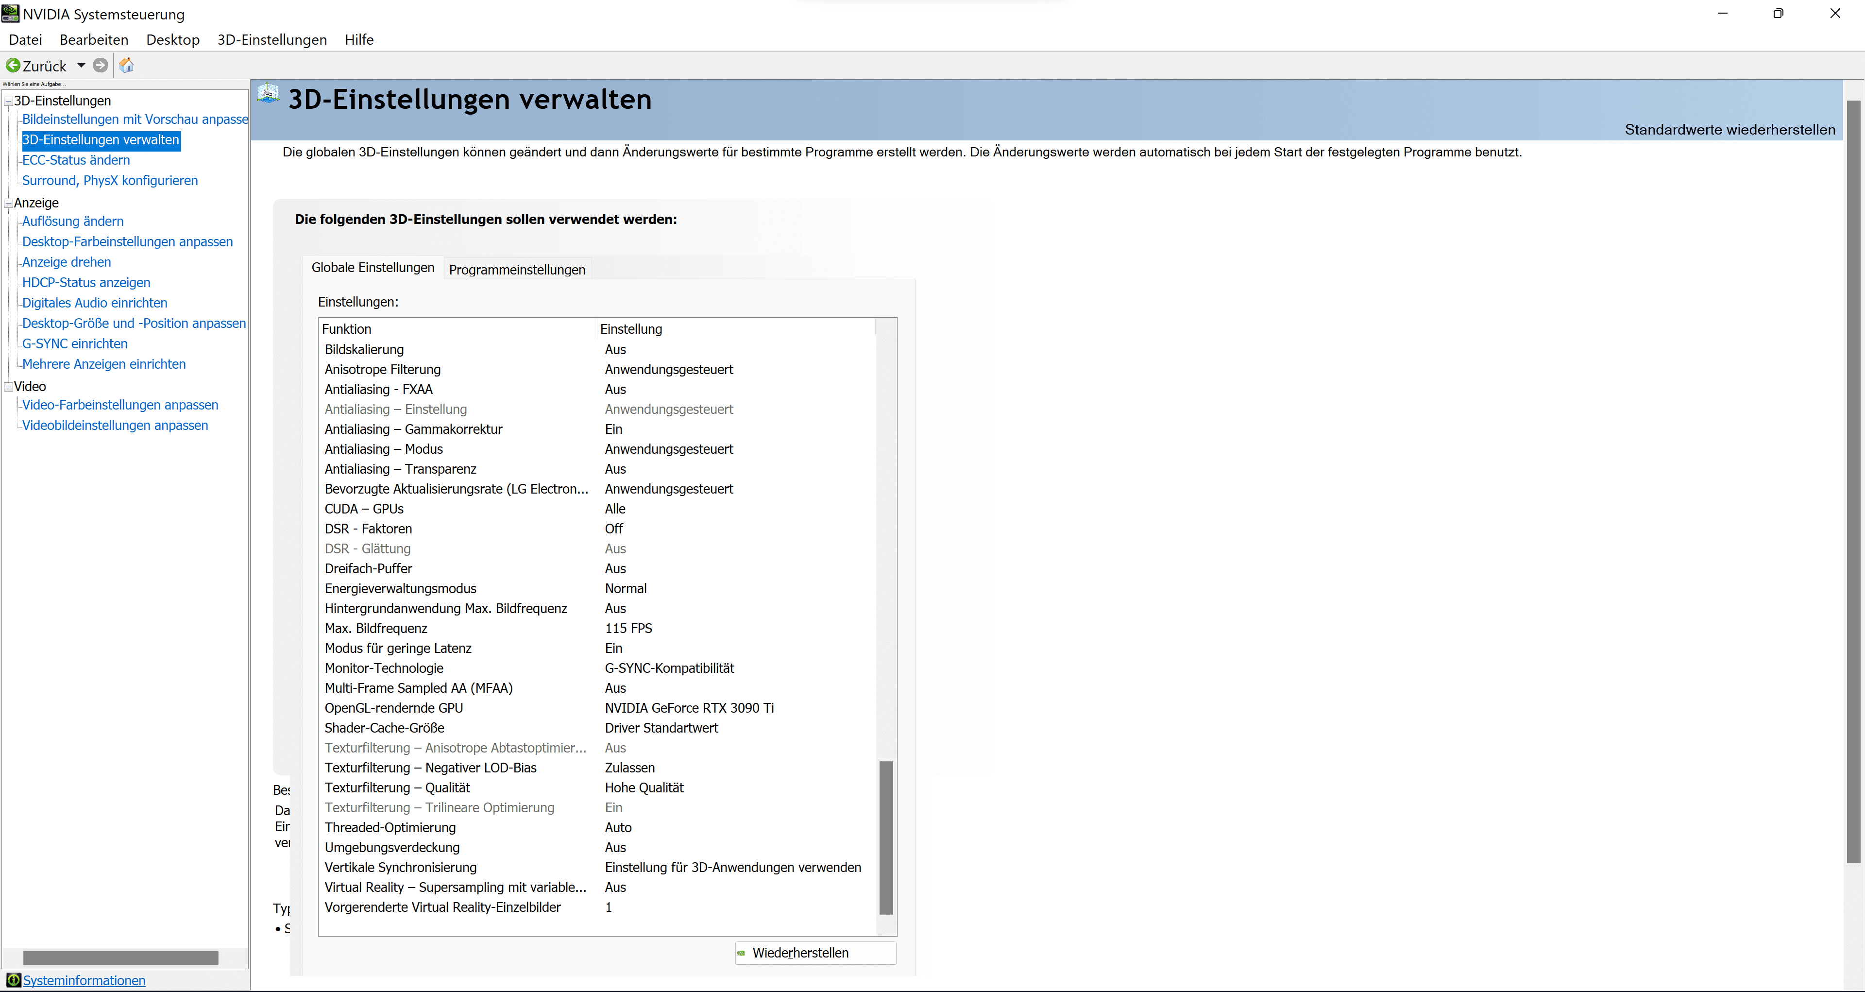Open G-SYNC einrichten in the sidebar
This screenshot has height=992, width=1865.
click(x=75, y=344)
